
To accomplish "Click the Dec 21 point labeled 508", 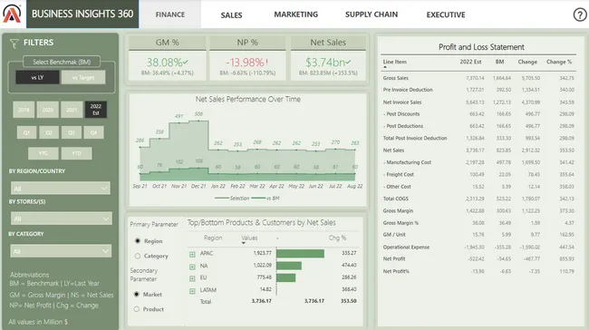I will click(x=198, y=121).
